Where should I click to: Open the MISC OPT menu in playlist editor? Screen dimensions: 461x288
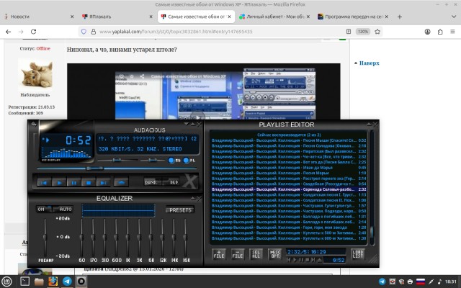coord(275,254)
